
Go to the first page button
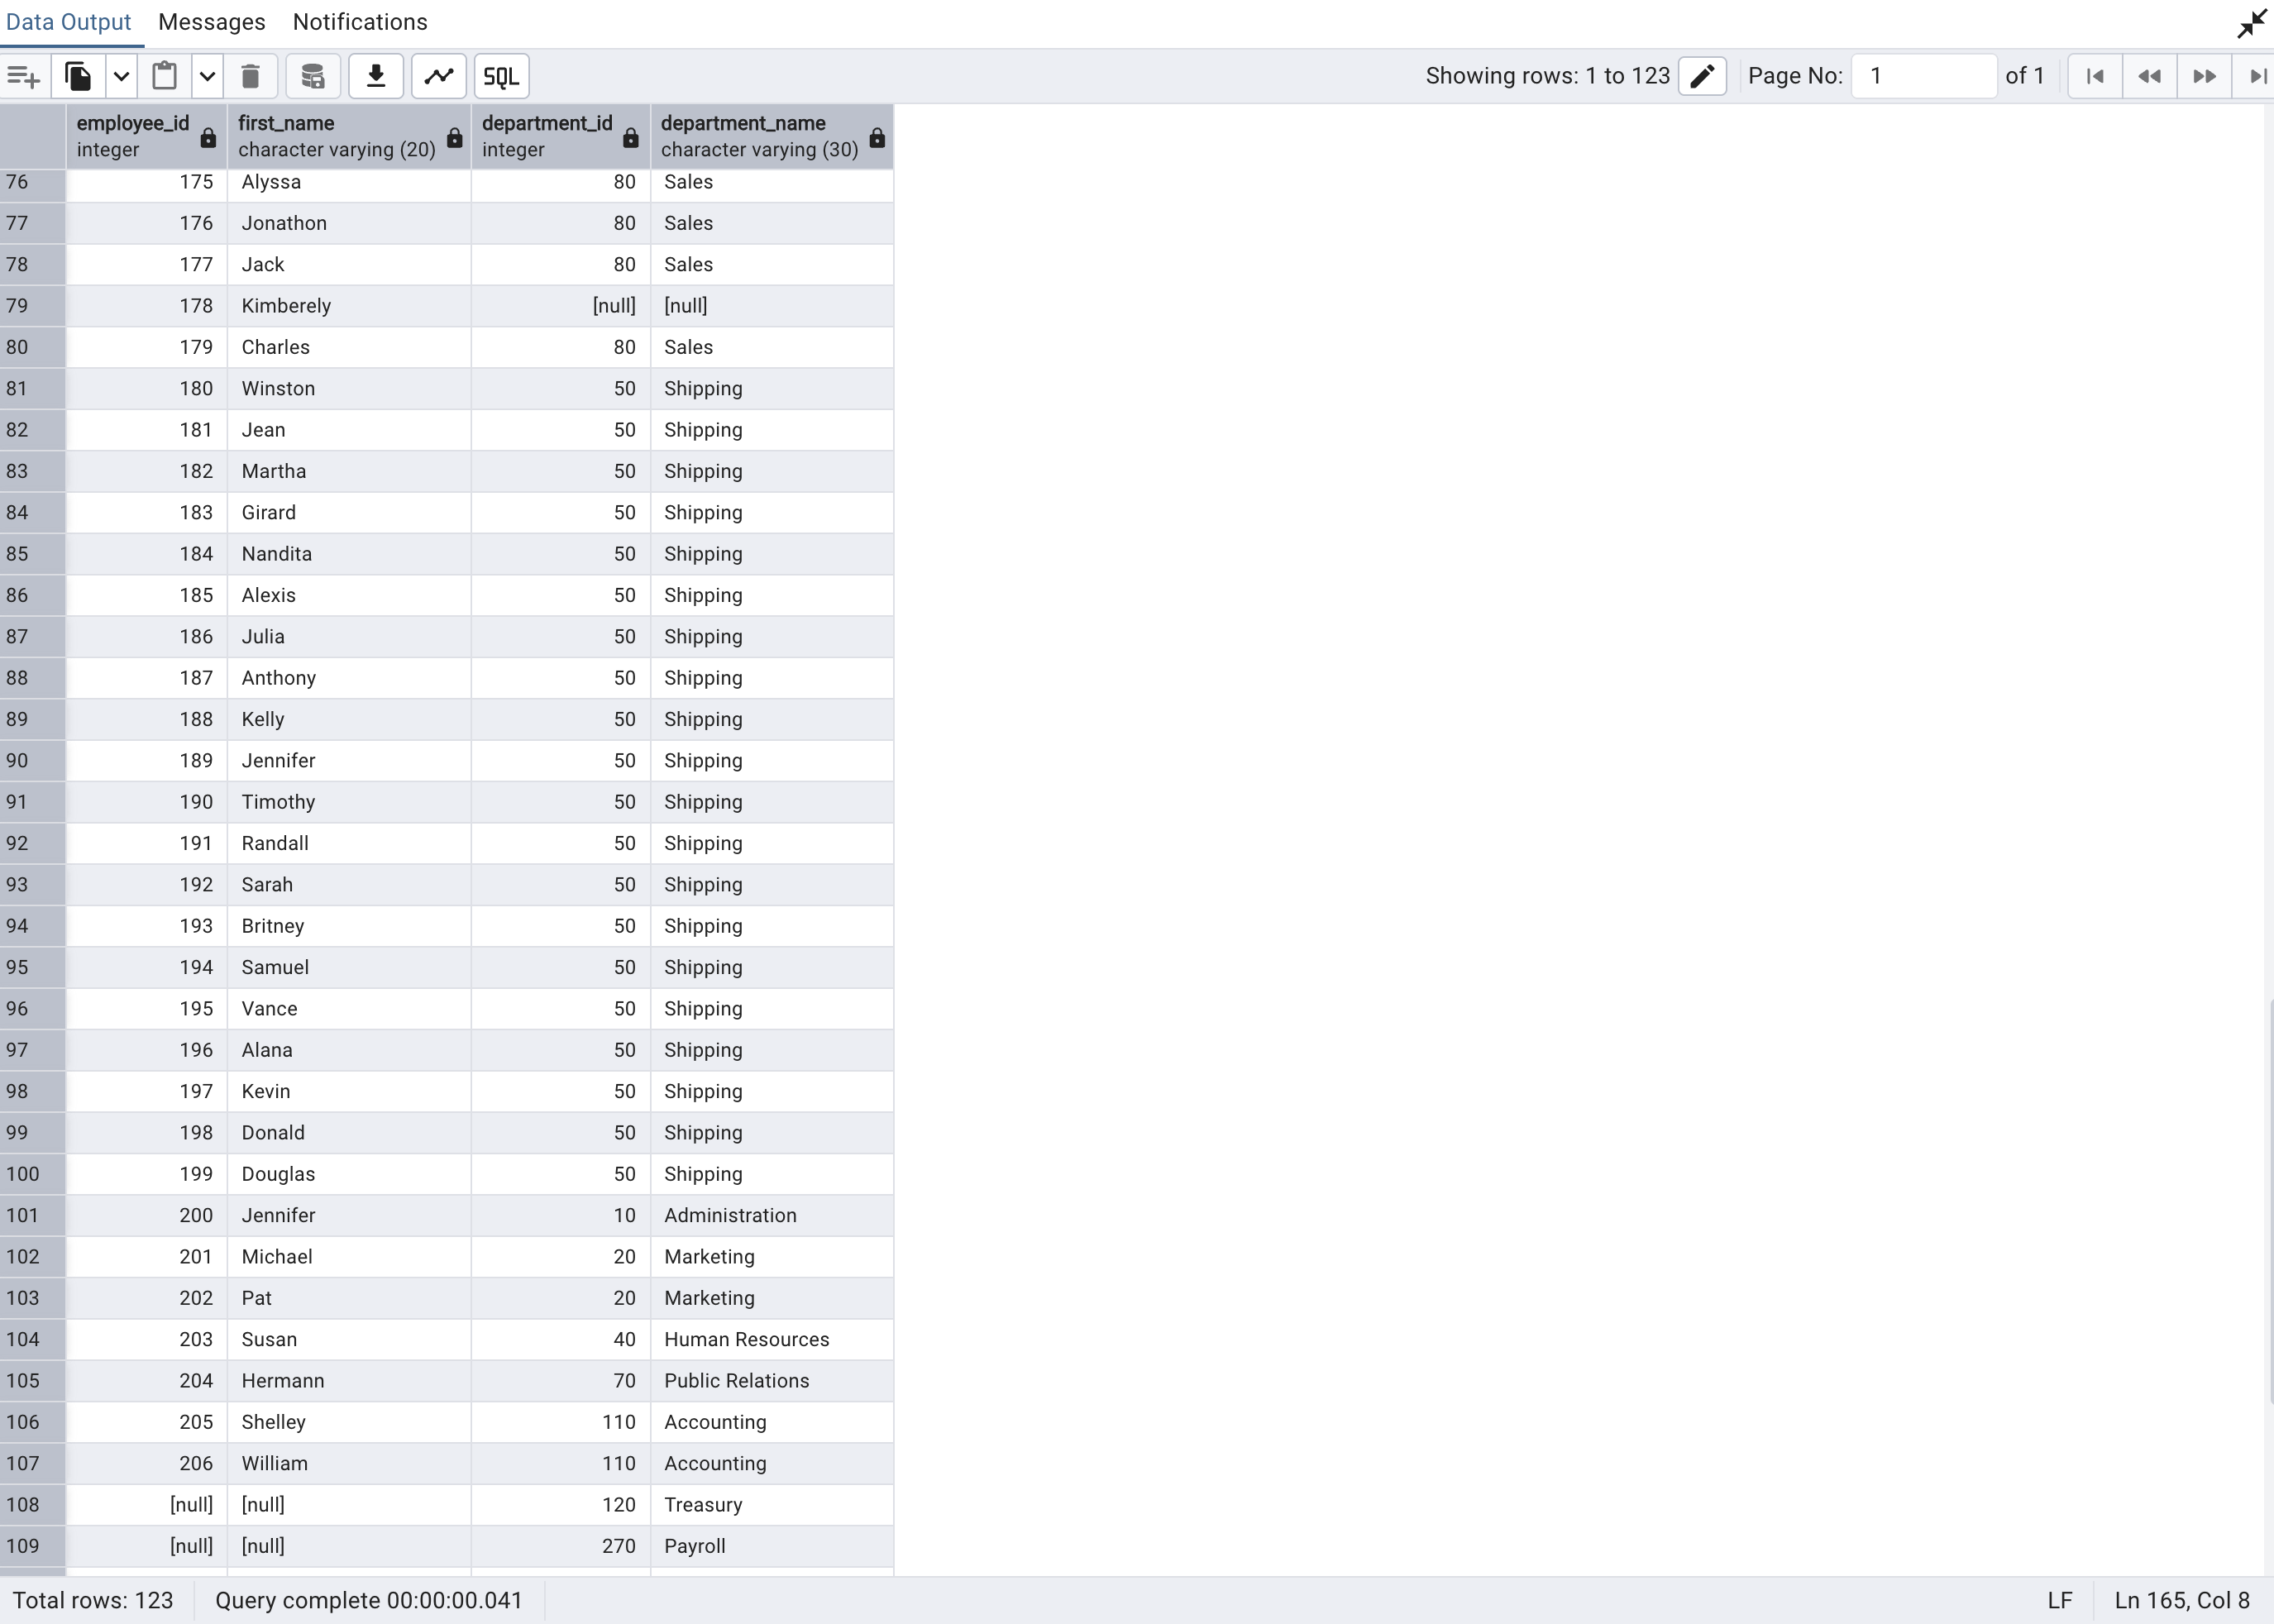(2095, 76)
